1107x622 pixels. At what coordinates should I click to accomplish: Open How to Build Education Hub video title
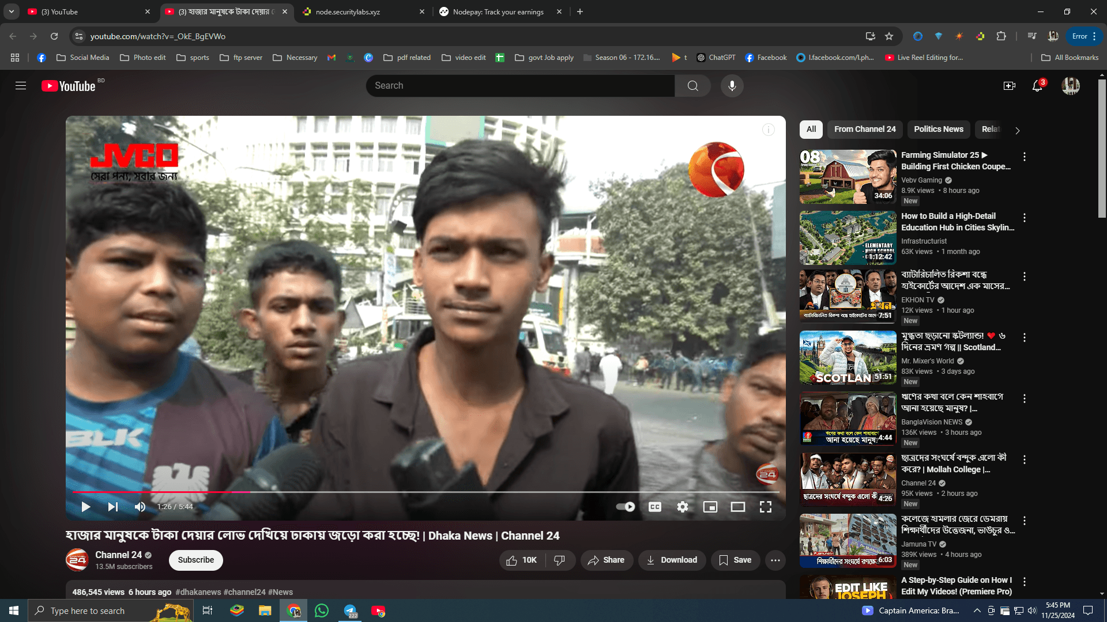pyautogui.click(x=958, y=222)
